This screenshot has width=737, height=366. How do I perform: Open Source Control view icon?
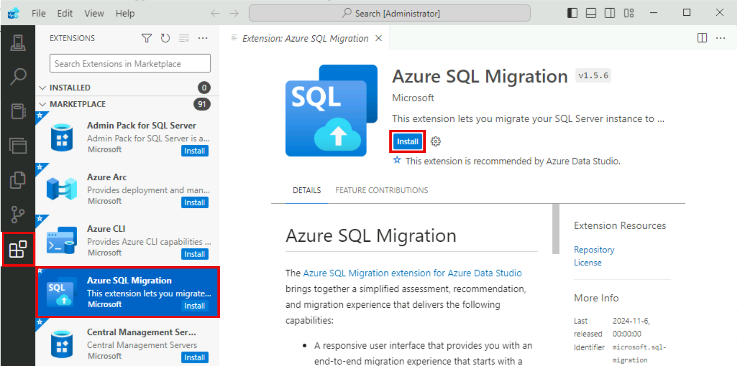[x=18, y=215]
